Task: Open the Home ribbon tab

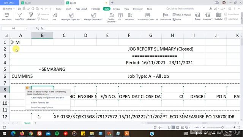Action: (58, 9)
